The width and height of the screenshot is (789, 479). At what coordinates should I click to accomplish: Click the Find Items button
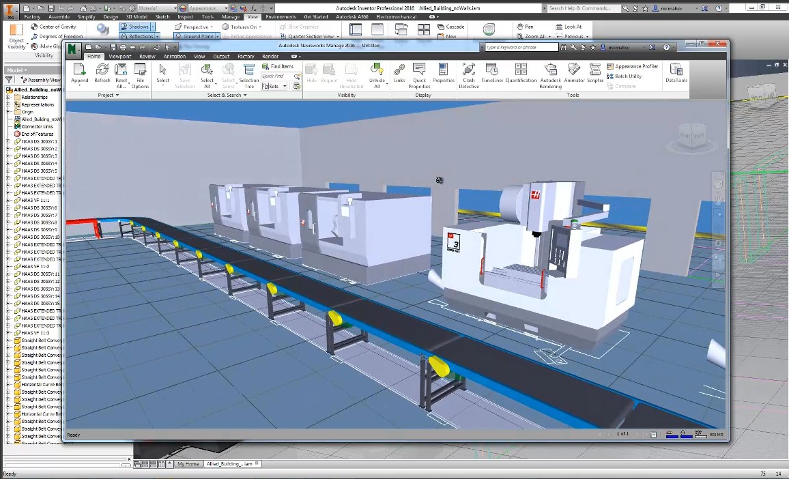coord(278,66)
